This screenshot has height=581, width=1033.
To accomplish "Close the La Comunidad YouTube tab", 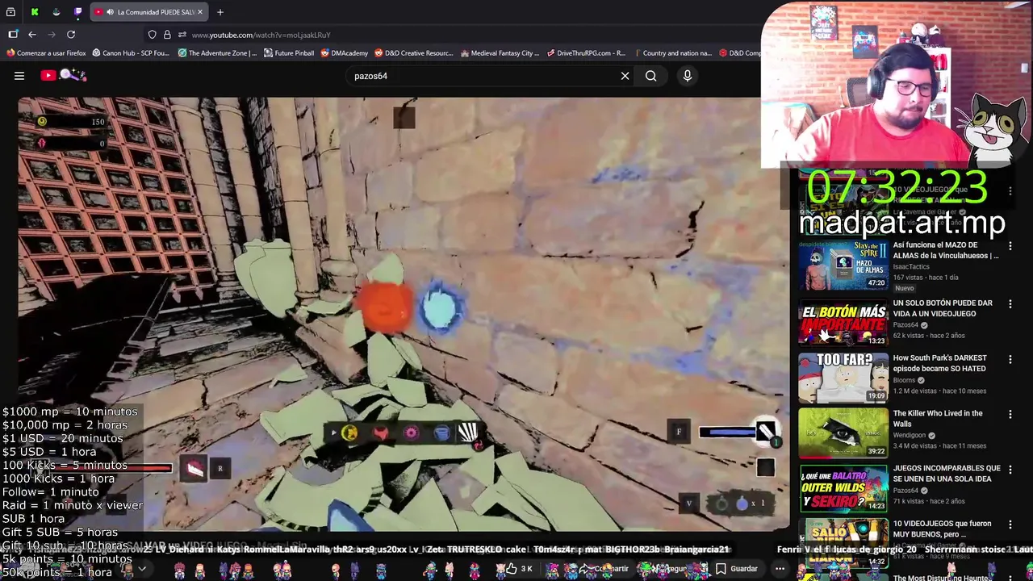I will click(200, 12).
